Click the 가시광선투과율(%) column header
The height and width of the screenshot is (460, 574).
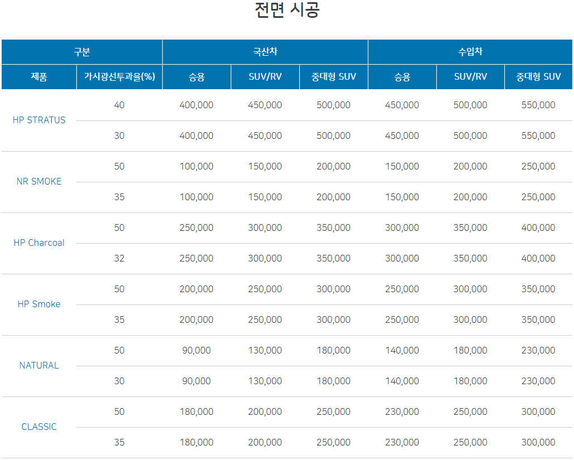pyautogui.click(x=120, y=77)
